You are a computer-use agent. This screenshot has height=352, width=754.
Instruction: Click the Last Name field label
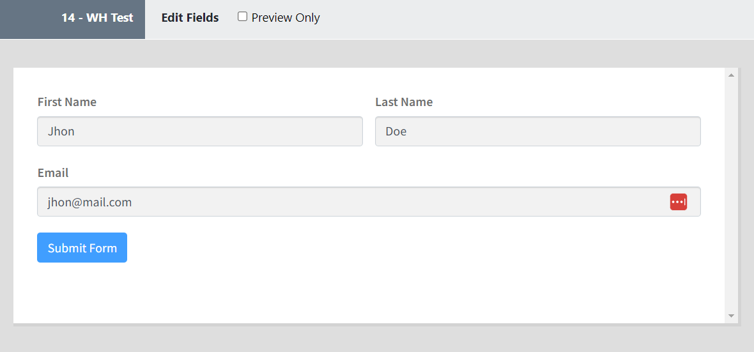pos(404,102)
